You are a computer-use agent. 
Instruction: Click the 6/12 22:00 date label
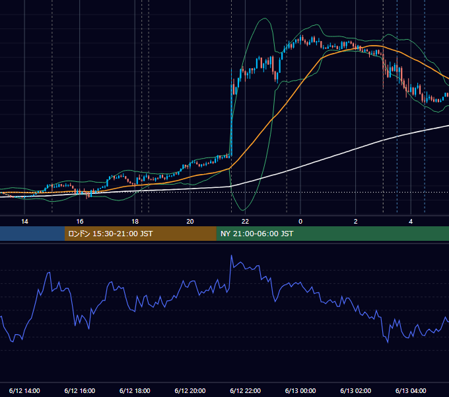(x=245, y=390)
